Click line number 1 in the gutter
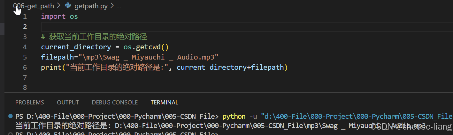Image resolution: width=453 pixels, height=135 pixels. tap(25, 16)
